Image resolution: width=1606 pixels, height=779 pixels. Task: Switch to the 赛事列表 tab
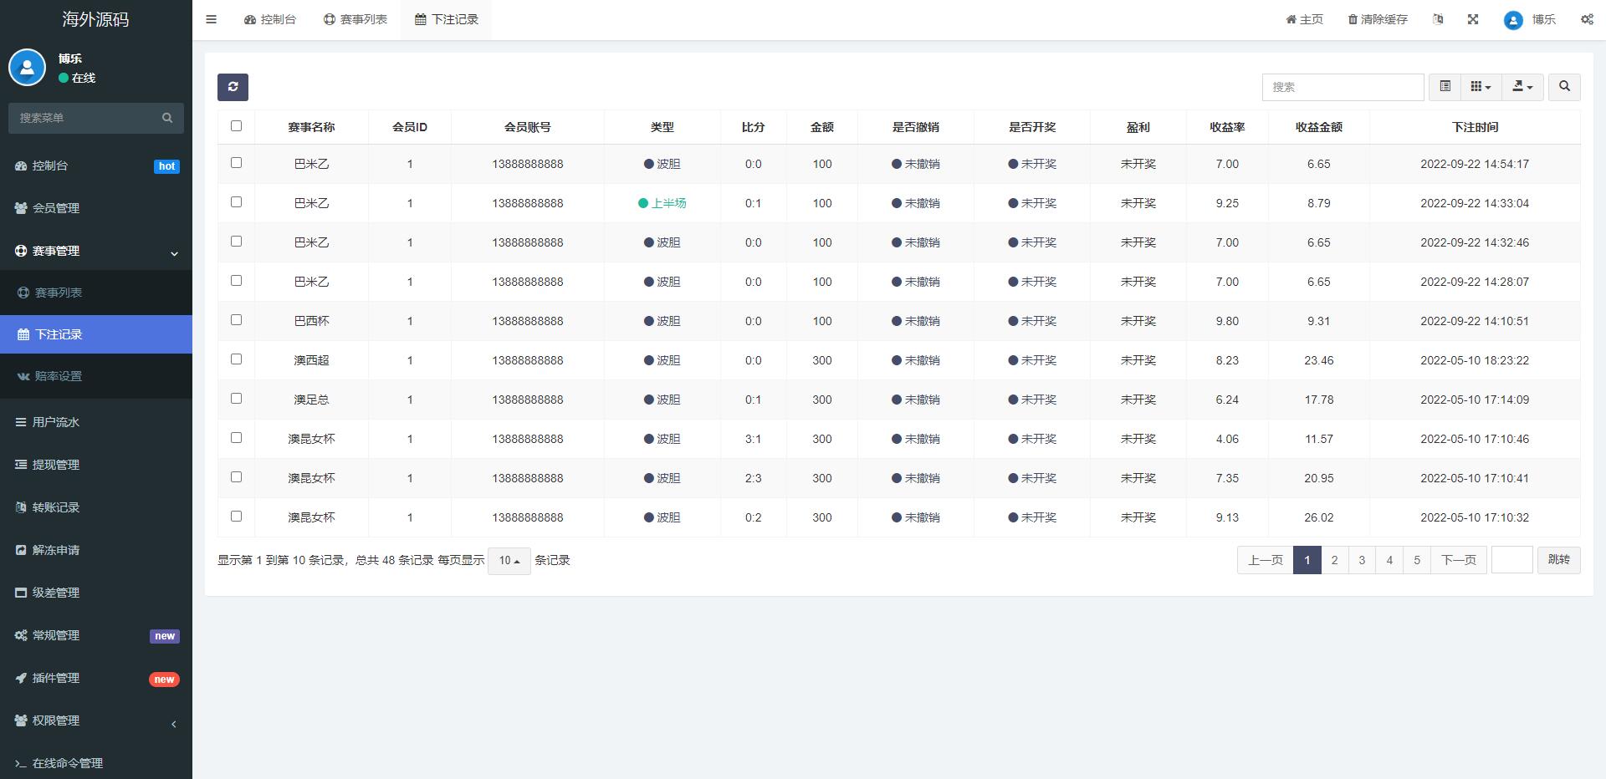tap(355, 19)
